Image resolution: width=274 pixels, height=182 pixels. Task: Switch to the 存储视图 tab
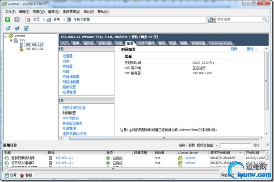[198, 43]
